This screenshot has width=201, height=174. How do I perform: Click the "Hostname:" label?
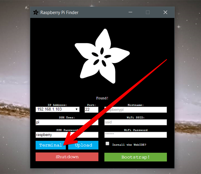pos(136,105)
